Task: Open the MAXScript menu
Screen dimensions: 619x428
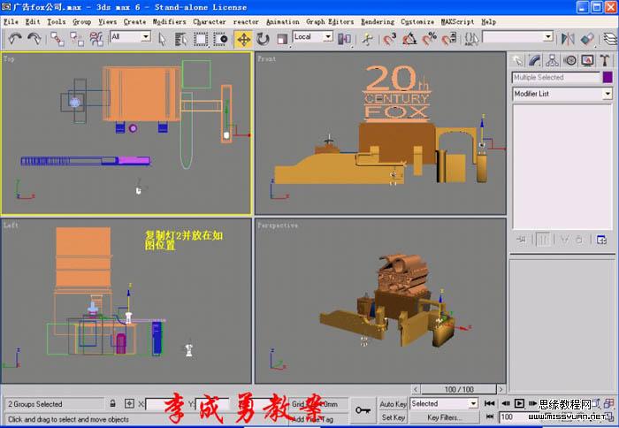Action: tap(457, 22)
